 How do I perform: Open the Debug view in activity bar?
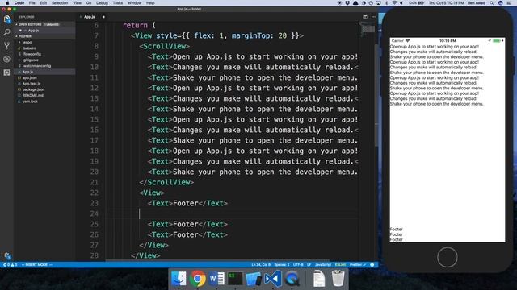[6, 59]
